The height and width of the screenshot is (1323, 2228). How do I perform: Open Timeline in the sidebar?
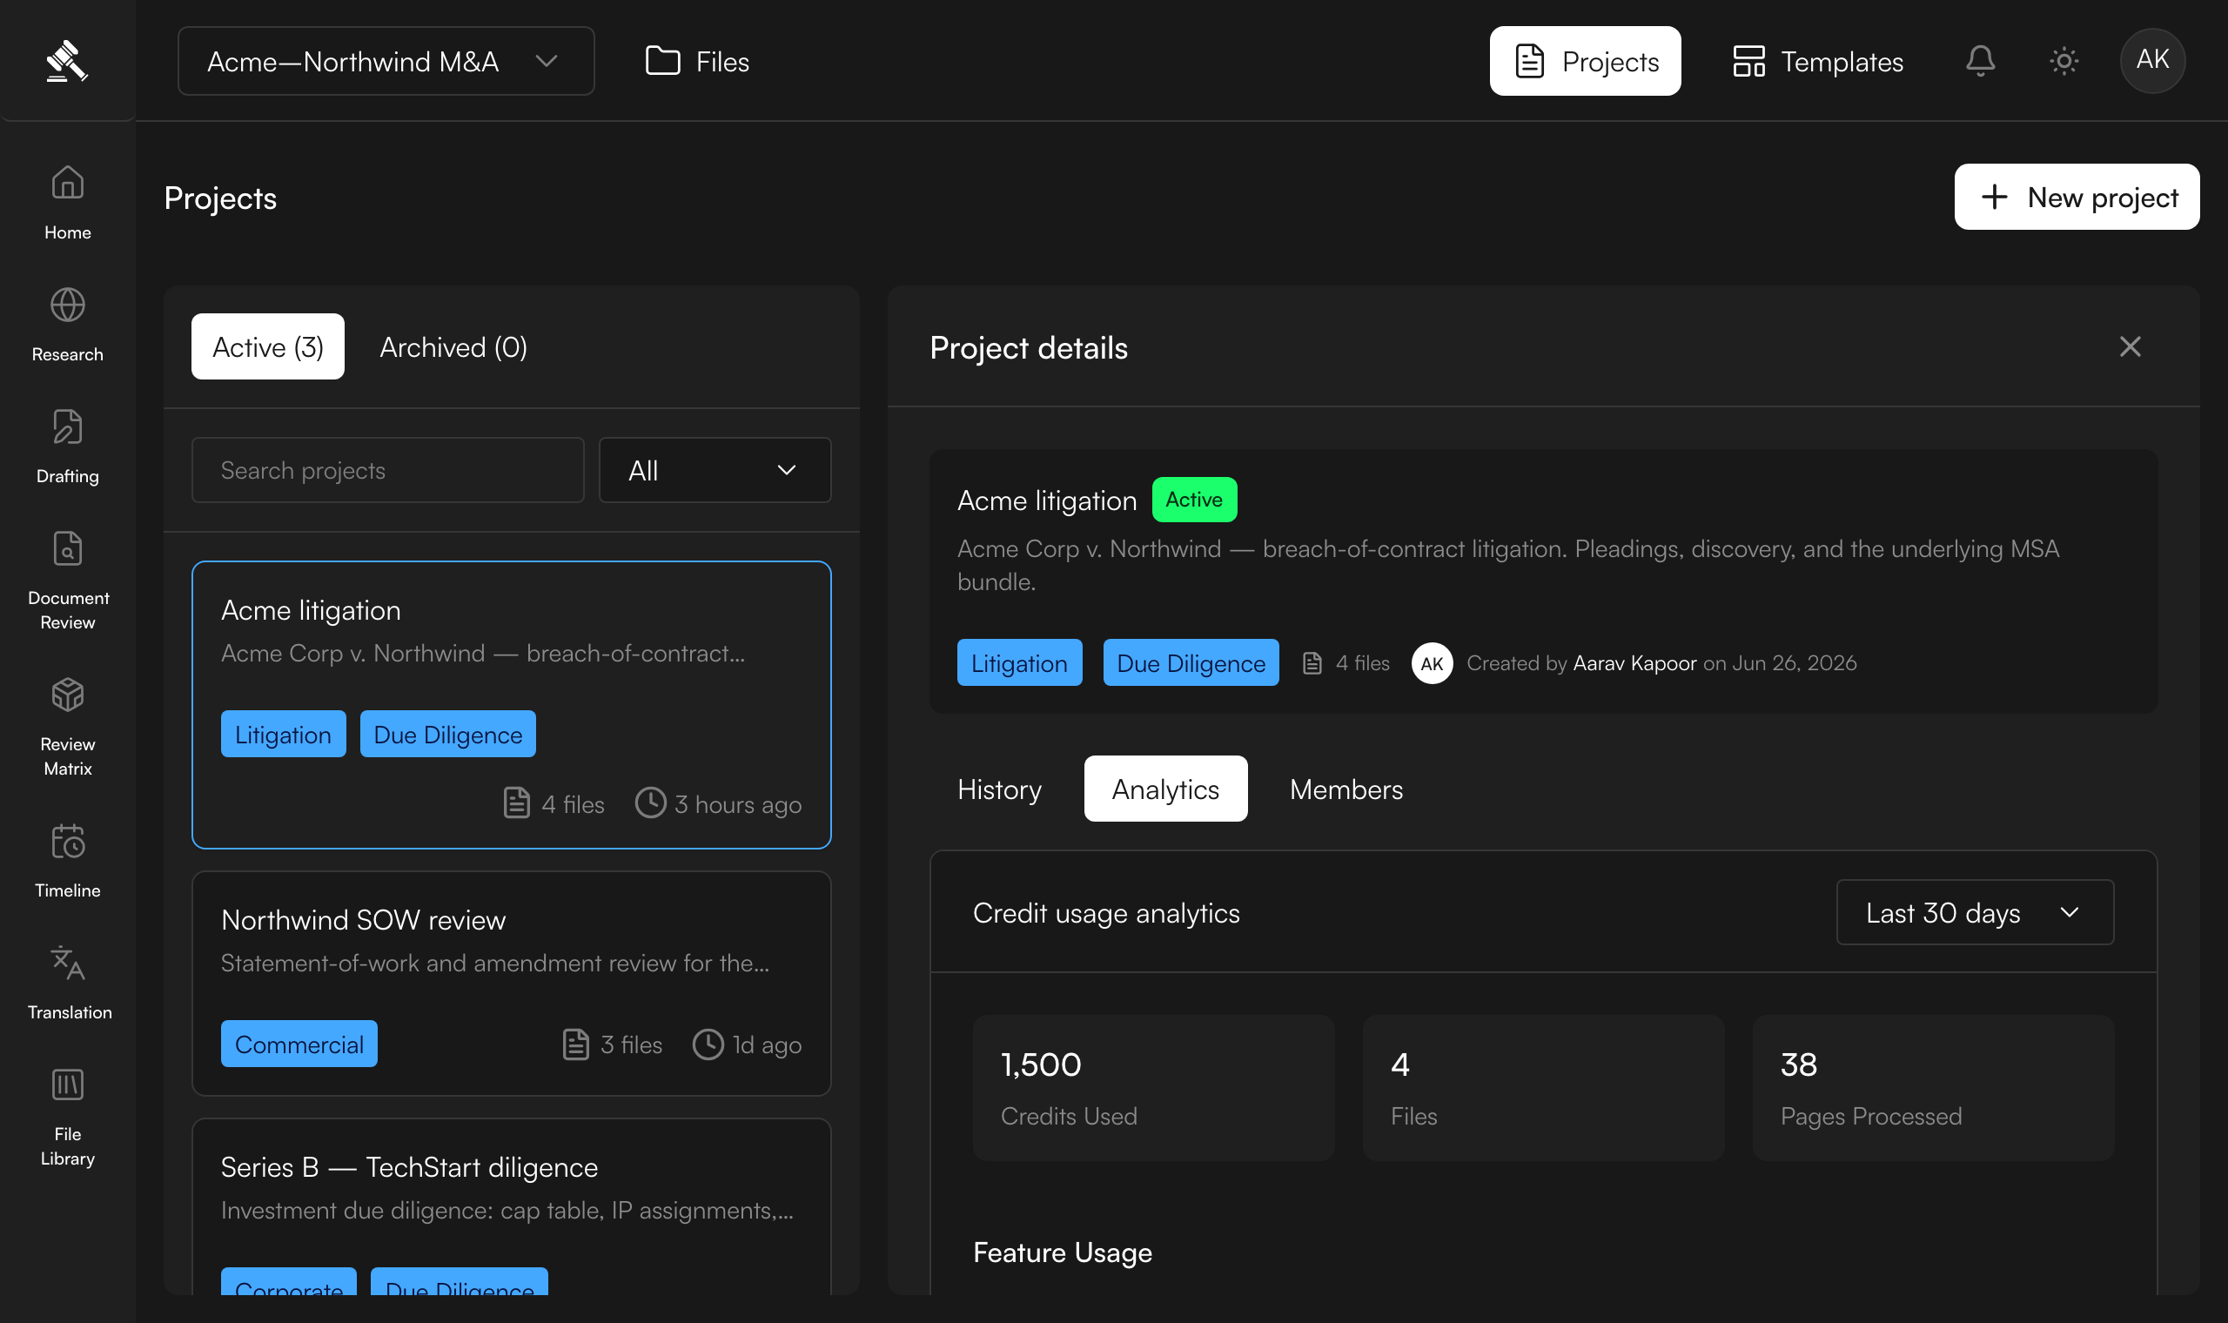(68, 860)
